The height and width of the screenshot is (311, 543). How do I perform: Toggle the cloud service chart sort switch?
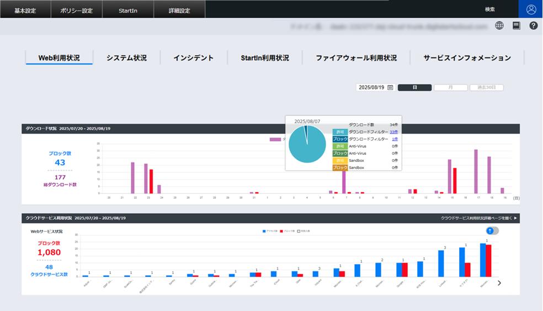pos(492,230)
